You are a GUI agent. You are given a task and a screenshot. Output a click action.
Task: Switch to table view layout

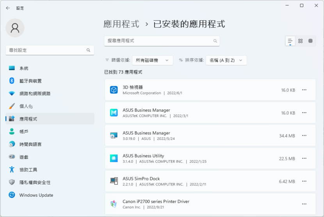click(x=310, y=41)
